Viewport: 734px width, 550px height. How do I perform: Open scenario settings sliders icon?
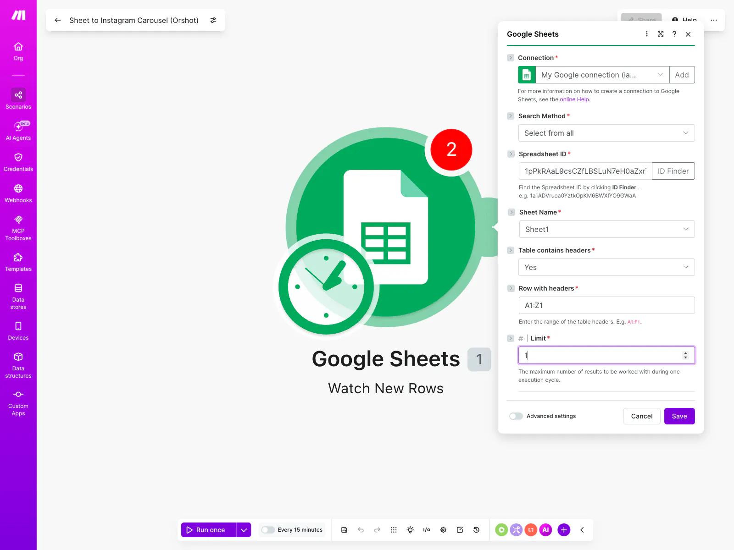click(213, 20)
